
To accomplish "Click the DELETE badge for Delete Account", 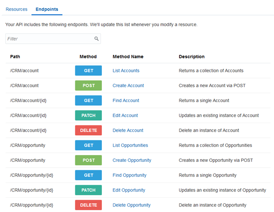I will 89,130.
